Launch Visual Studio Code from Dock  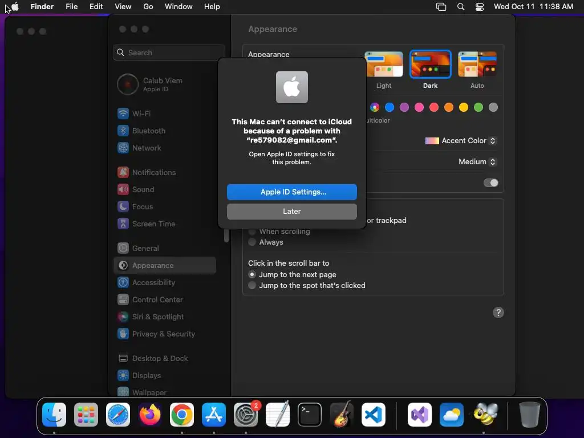coord(373,415)
